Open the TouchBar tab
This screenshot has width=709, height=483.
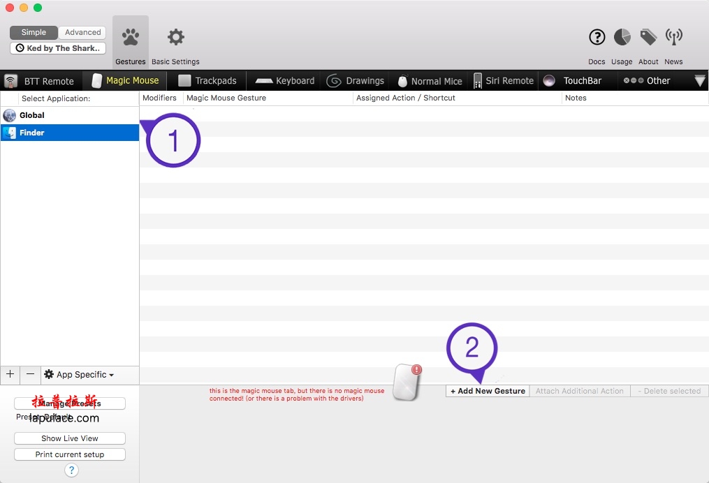click(x=578, y=81)
